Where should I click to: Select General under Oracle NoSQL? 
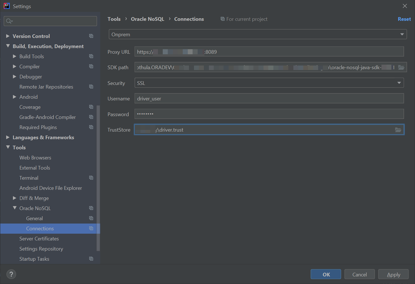34,218
